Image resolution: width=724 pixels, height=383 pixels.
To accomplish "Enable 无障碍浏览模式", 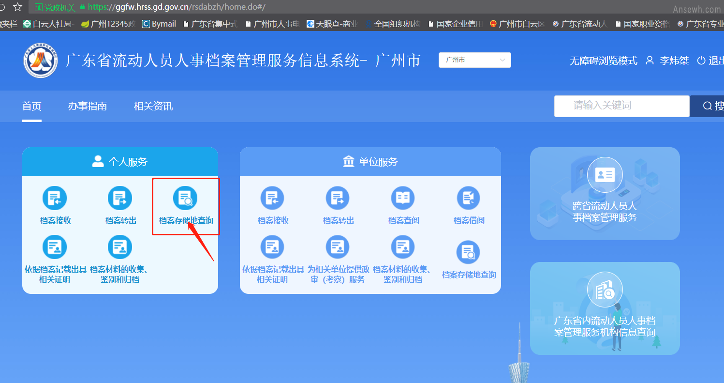I will (x=603, y=61).
